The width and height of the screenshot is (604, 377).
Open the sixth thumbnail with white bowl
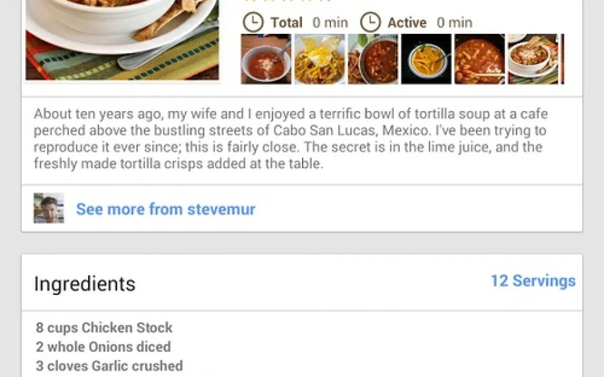[x=533, y=59]
